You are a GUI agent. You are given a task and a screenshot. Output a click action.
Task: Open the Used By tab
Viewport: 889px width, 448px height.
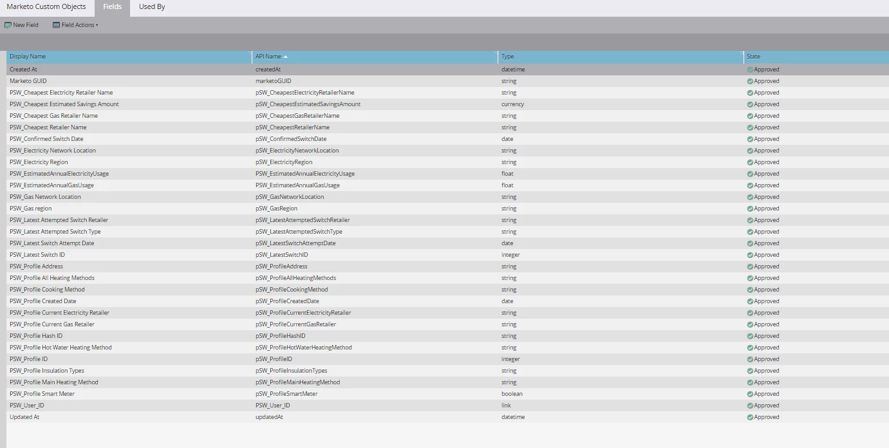pyautogui.click(x=152, y=7)
